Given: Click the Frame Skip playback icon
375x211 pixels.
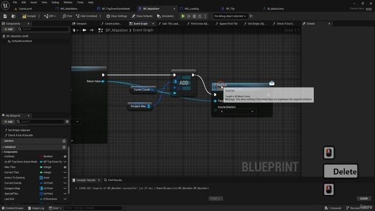Looking at the screenshot, I should [189, 16].
